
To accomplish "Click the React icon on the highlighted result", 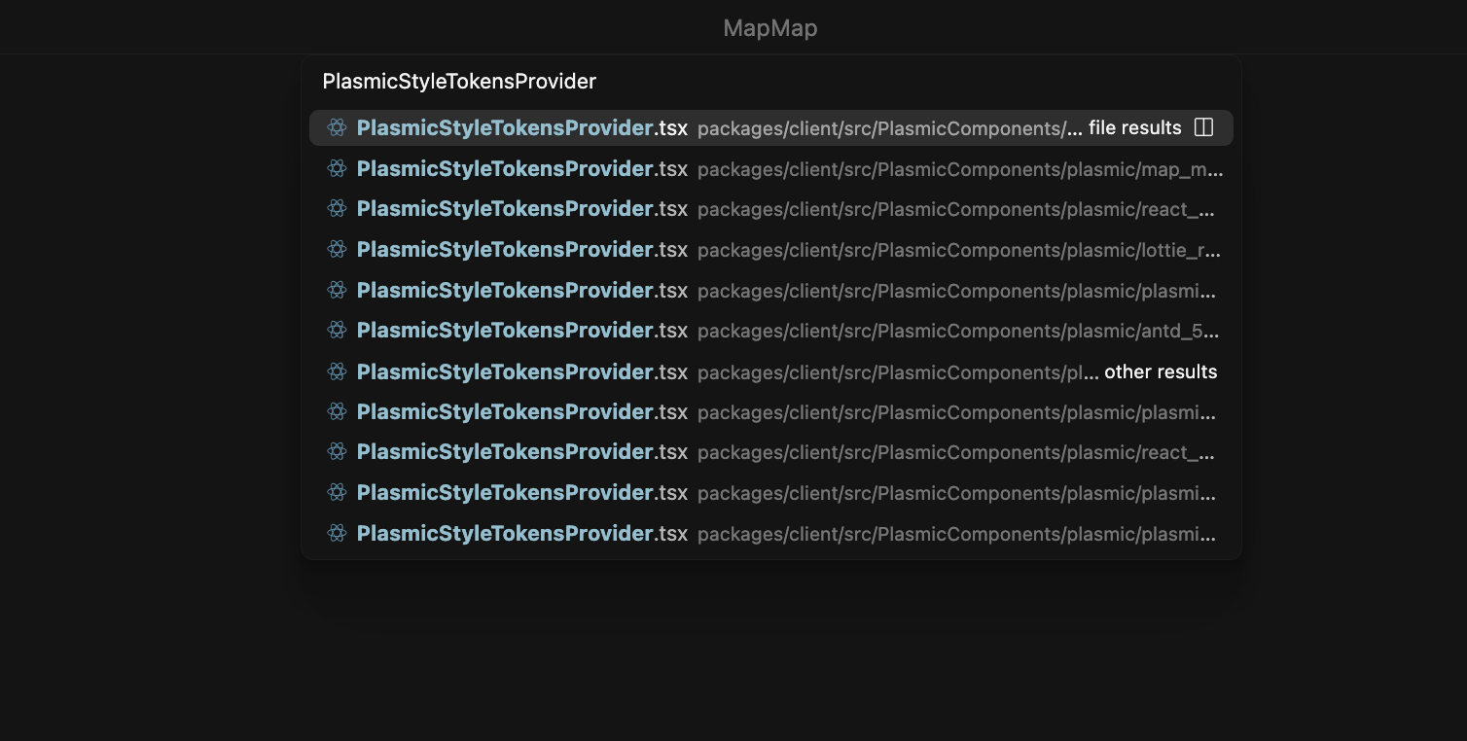I will click(x=337, y=127).
